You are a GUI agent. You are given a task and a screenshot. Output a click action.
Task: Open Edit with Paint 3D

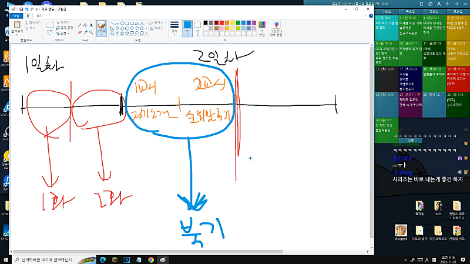coord(276,28)
